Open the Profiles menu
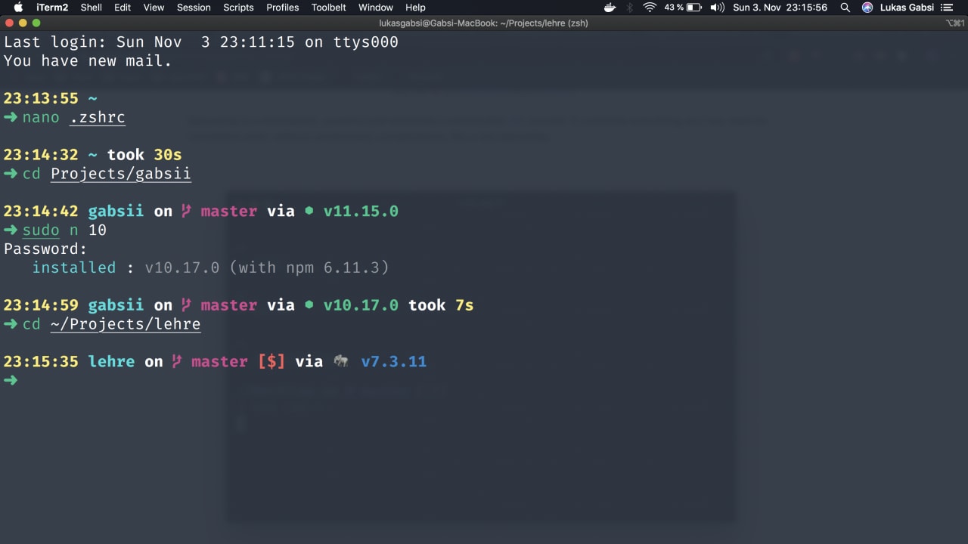 pyautogui.click(x=283, y=8)
